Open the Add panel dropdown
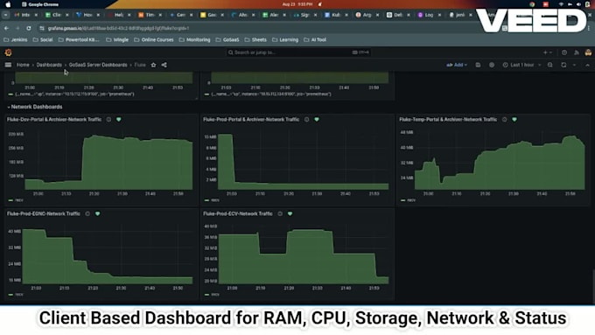The width and height of the screenshot is (595, 335). point(457,65)
